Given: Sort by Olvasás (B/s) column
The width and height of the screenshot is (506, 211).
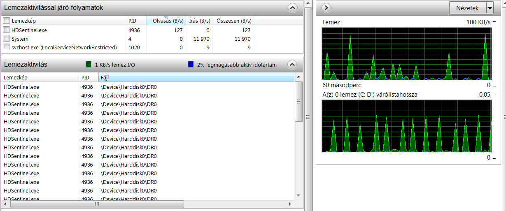Looking at the screenshot, I should [x=166, y=21].
